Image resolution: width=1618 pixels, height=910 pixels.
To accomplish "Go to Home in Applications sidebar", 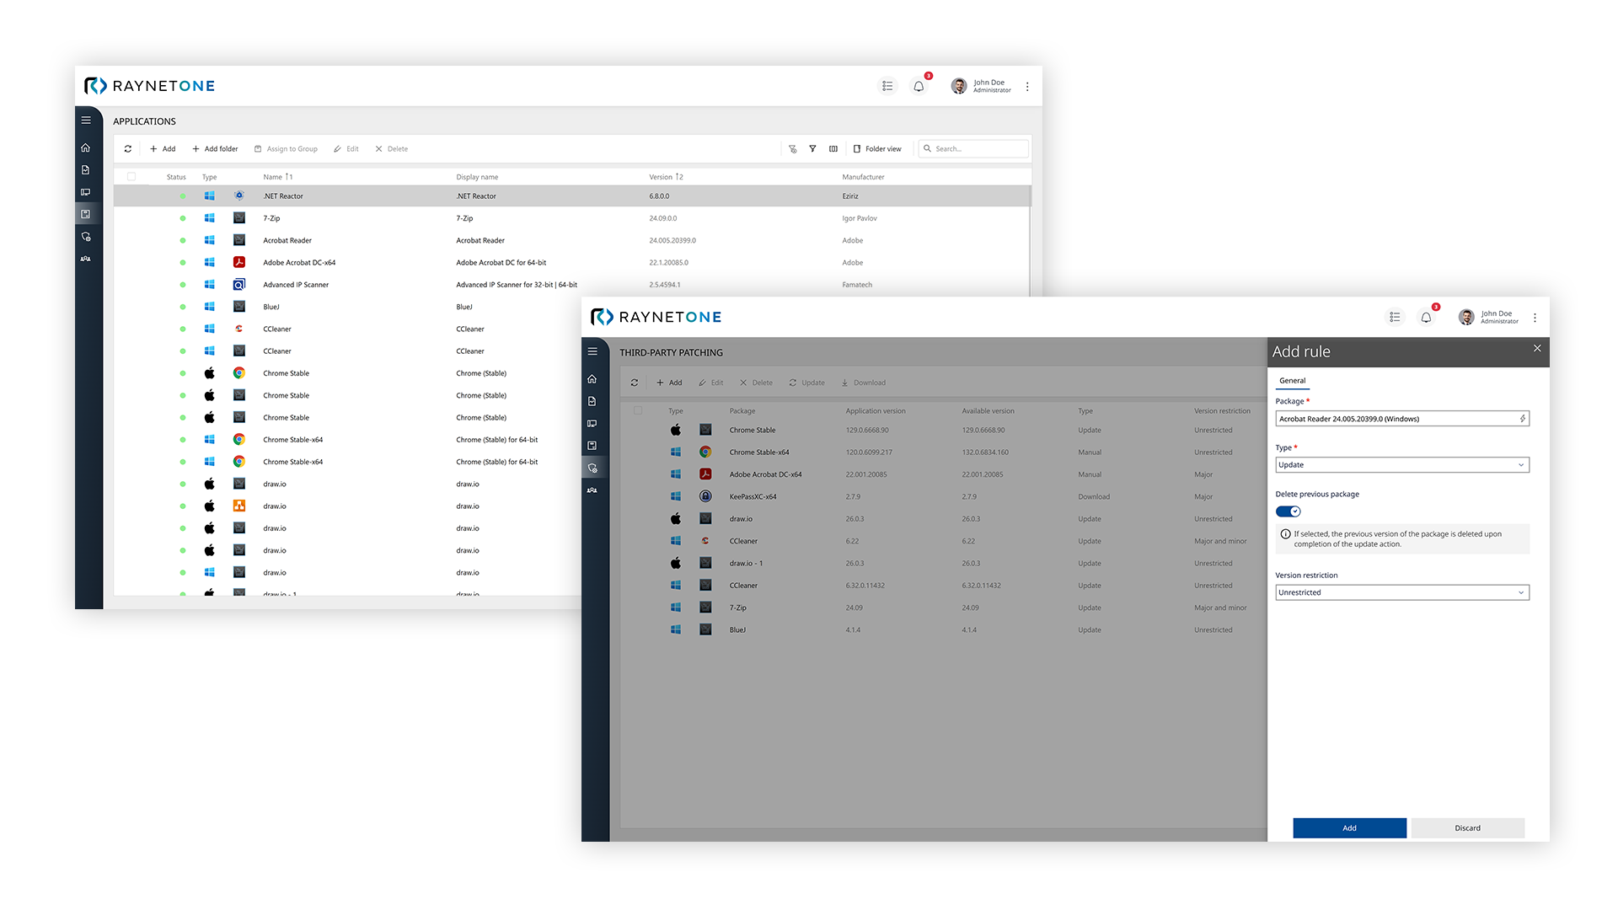I will pyautogui.click(x=86, y=148).
